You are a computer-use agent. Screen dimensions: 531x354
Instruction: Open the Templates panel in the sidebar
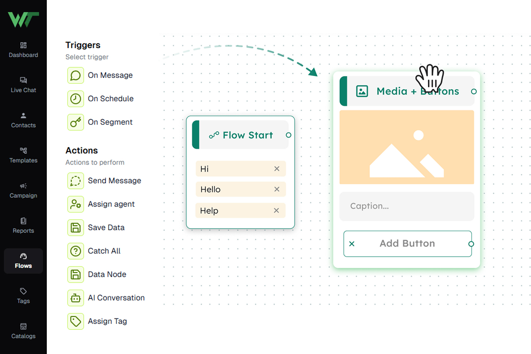(x=23, y=155)
